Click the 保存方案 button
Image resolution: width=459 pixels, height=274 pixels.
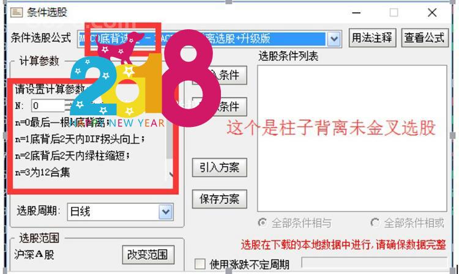(x=219, y=199)
